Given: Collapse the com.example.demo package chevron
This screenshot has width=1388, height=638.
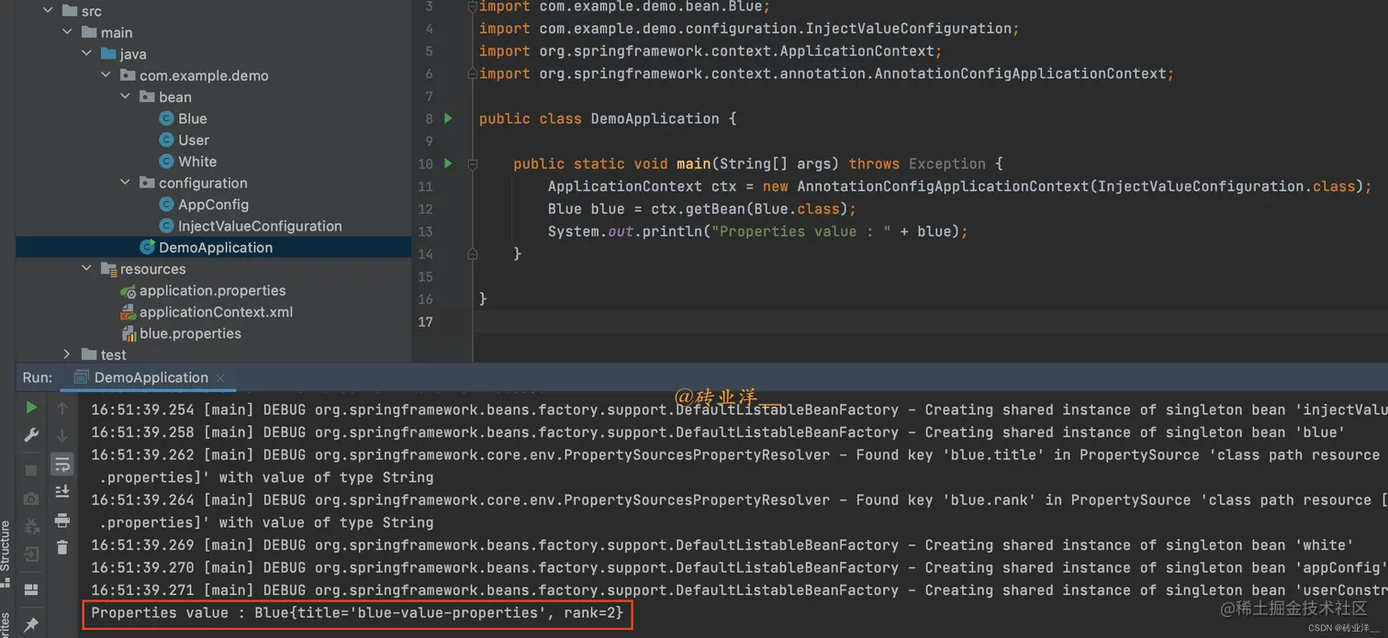Looking at the screenshot, I should [106, 75].
